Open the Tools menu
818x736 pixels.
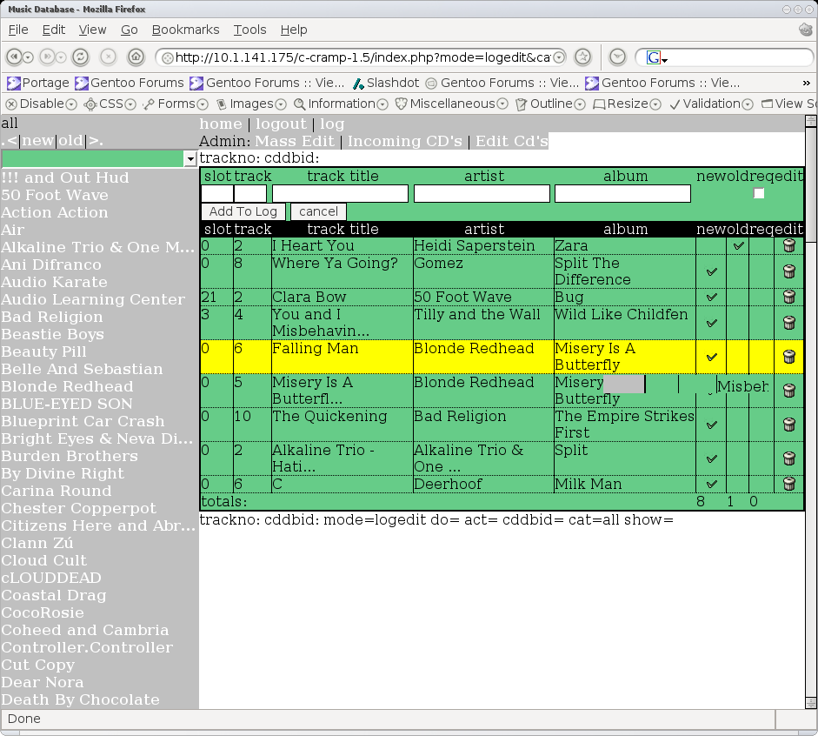tap(249, 30)
